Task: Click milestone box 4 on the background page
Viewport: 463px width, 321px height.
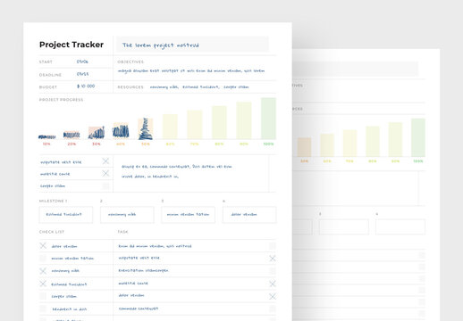Action: tap(400, 227)
